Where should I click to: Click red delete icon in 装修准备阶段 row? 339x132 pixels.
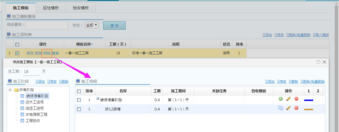click(x=296, y=99)
